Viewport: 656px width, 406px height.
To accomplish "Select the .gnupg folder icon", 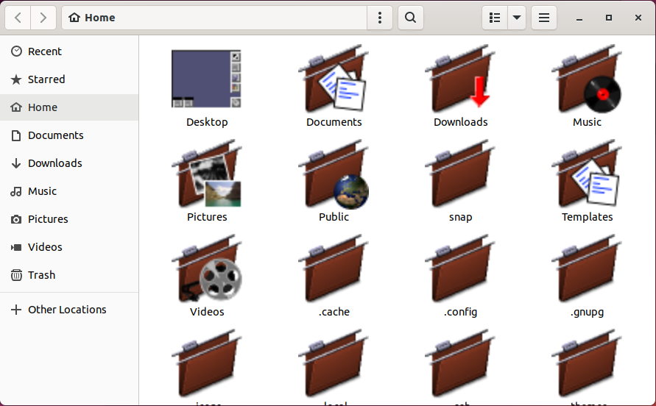I will 587,268.
